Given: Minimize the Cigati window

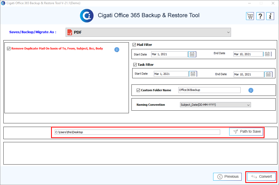Looking at the screenshot, I should 249,3.
